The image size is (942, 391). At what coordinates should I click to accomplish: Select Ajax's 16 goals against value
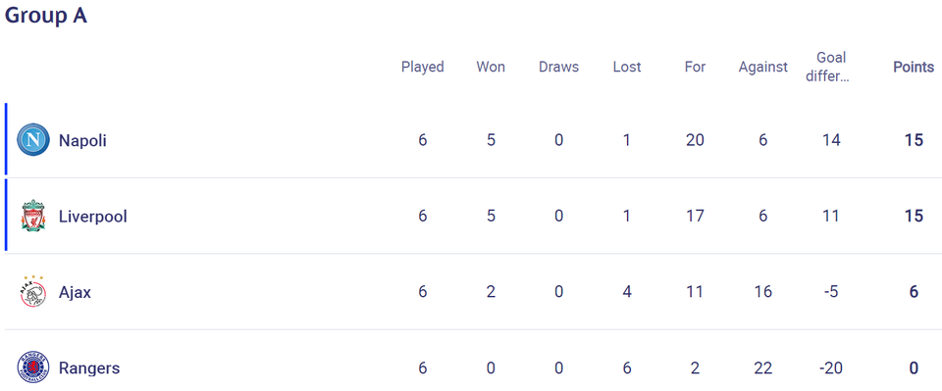pyautogui.click(x=763, y=293)
